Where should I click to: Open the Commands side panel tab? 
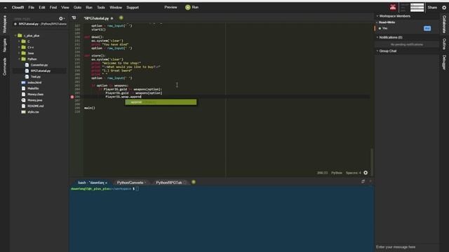(5, 66)
